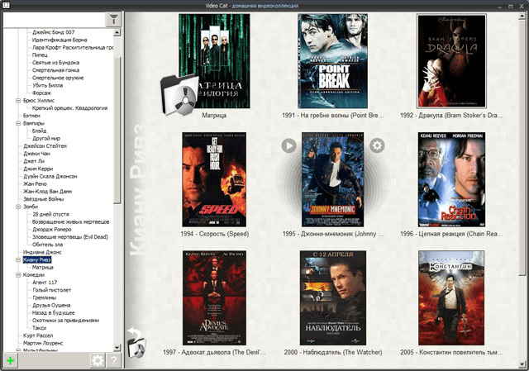The image size is (529, 371).
Task: Select Курт Рассел tree item
Action: (38, 335)
